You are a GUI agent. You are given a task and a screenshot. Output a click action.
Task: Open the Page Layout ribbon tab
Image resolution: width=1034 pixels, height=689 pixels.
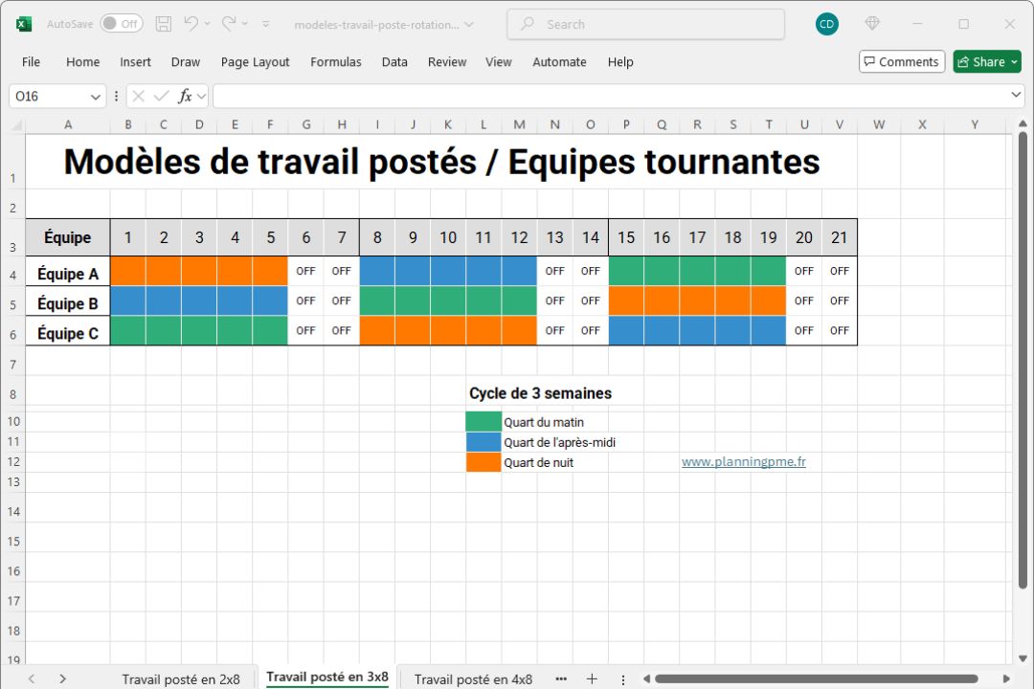coord(255,62)
